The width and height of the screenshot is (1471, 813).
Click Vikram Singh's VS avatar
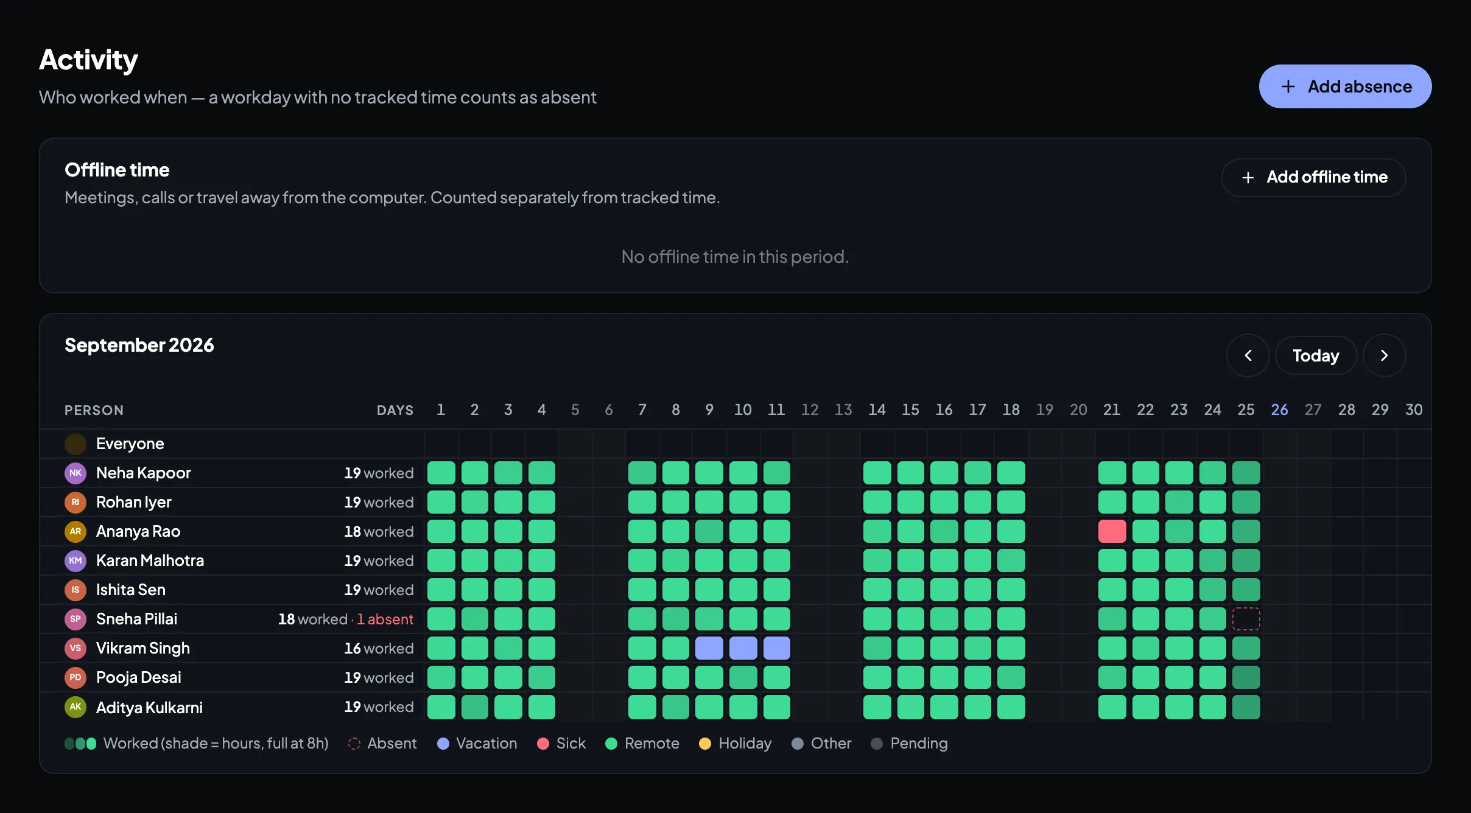click(x=75, y=648)
